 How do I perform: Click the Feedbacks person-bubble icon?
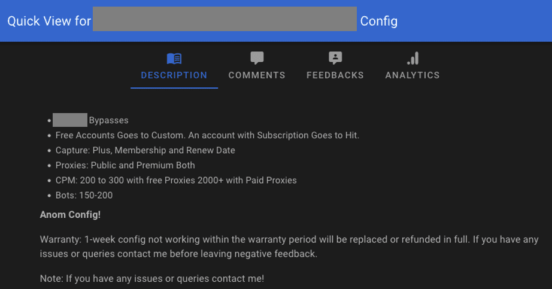tap(335, 58)
